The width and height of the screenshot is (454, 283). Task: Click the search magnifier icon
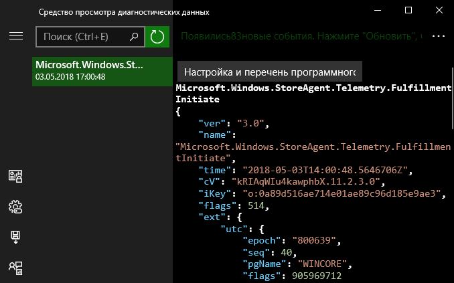(134, 37)
